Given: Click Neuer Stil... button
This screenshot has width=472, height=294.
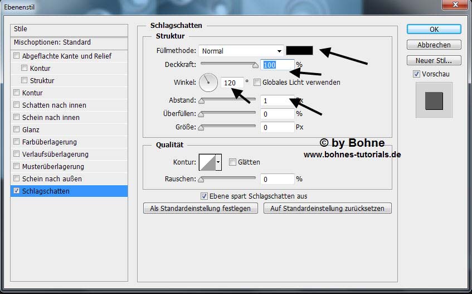Looking at the screenshot, I should point(434,60).
